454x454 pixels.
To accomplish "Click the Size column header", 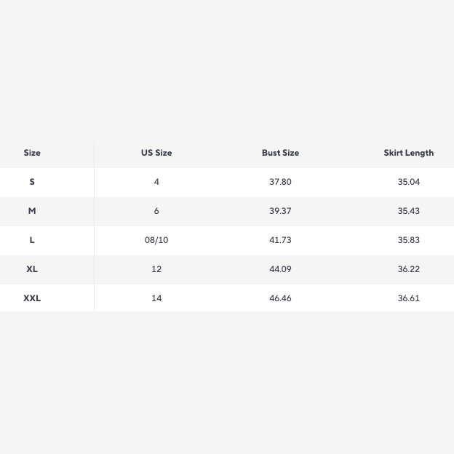I will point(32,153).
